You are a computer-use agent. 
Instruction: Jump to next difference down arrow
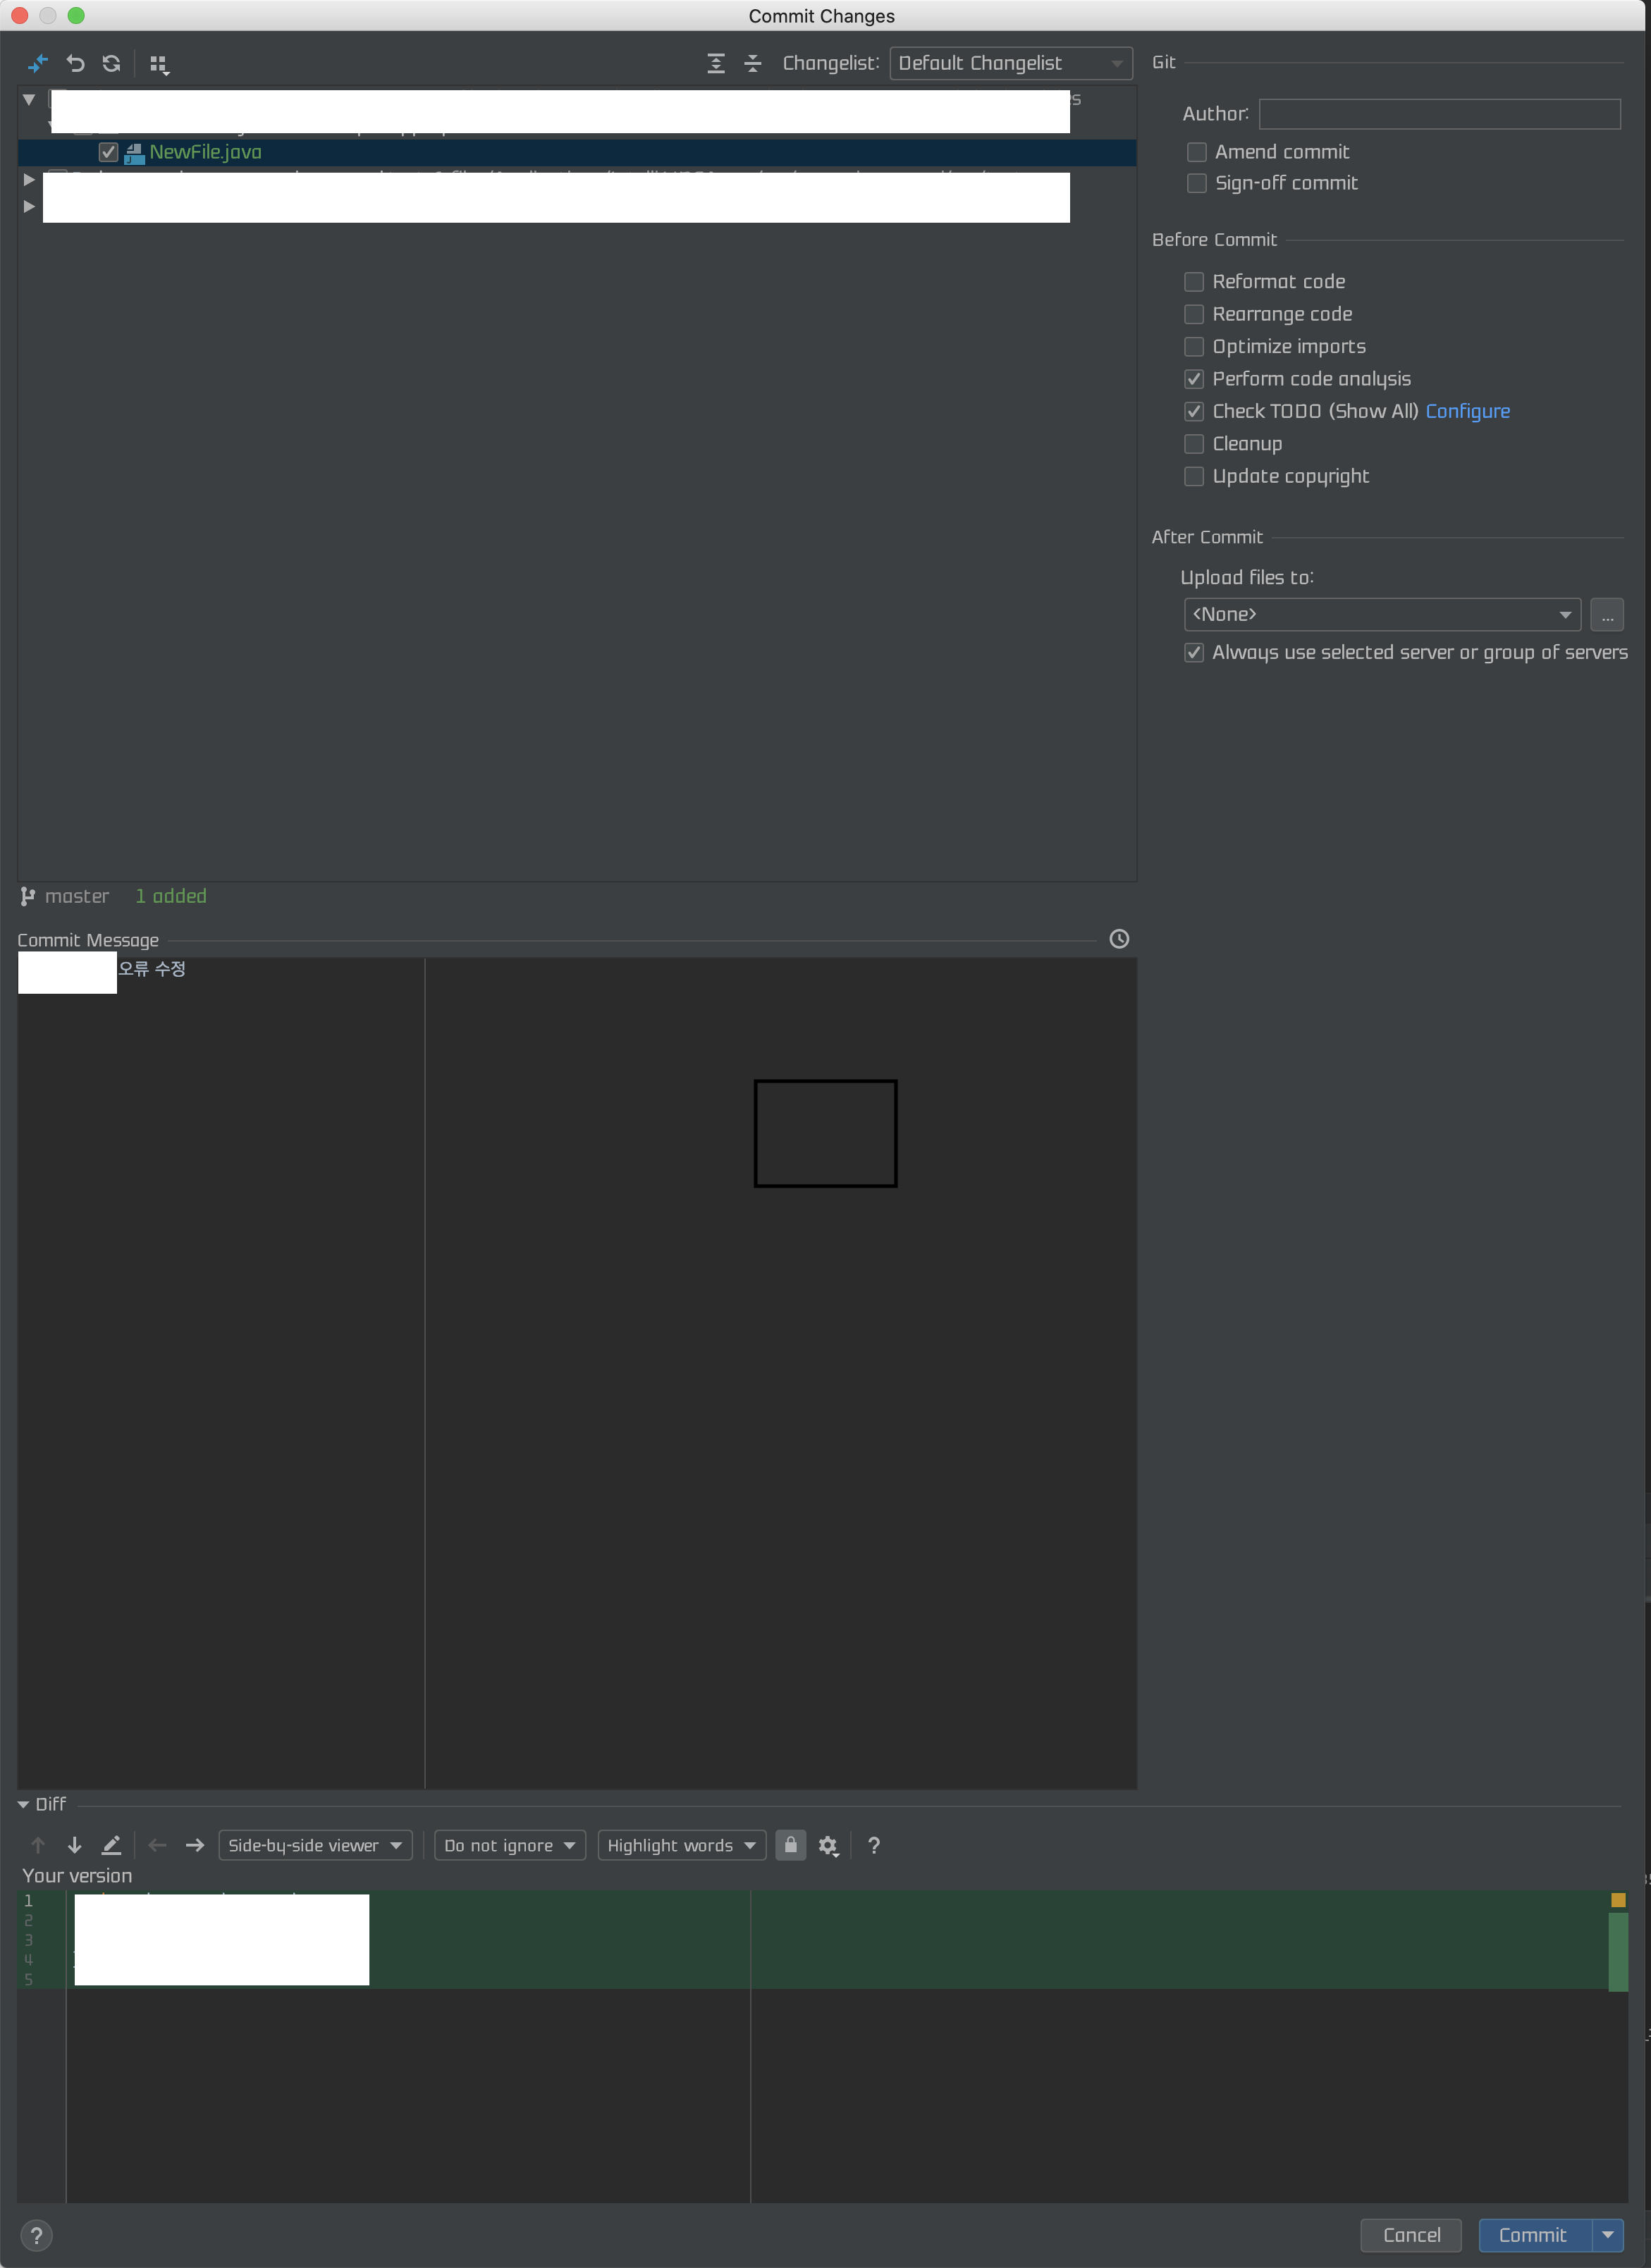[74, 1845]
